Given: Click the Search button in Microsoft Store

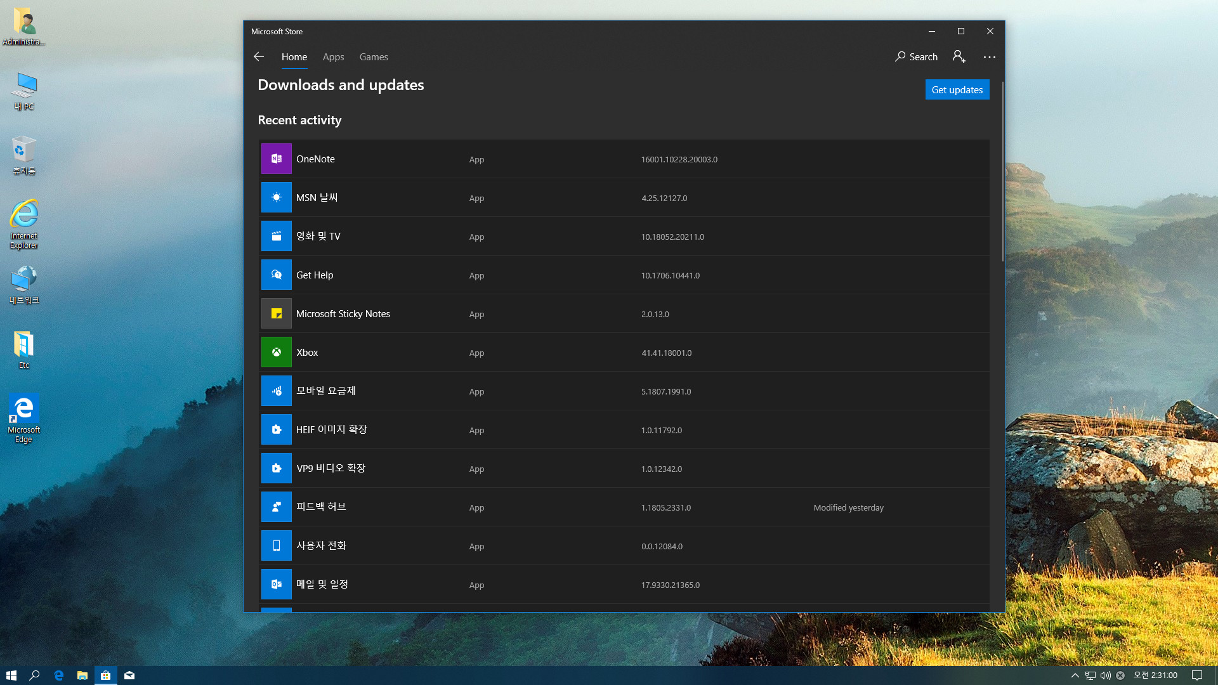Looking at the screenshot, I should (917, 56).
